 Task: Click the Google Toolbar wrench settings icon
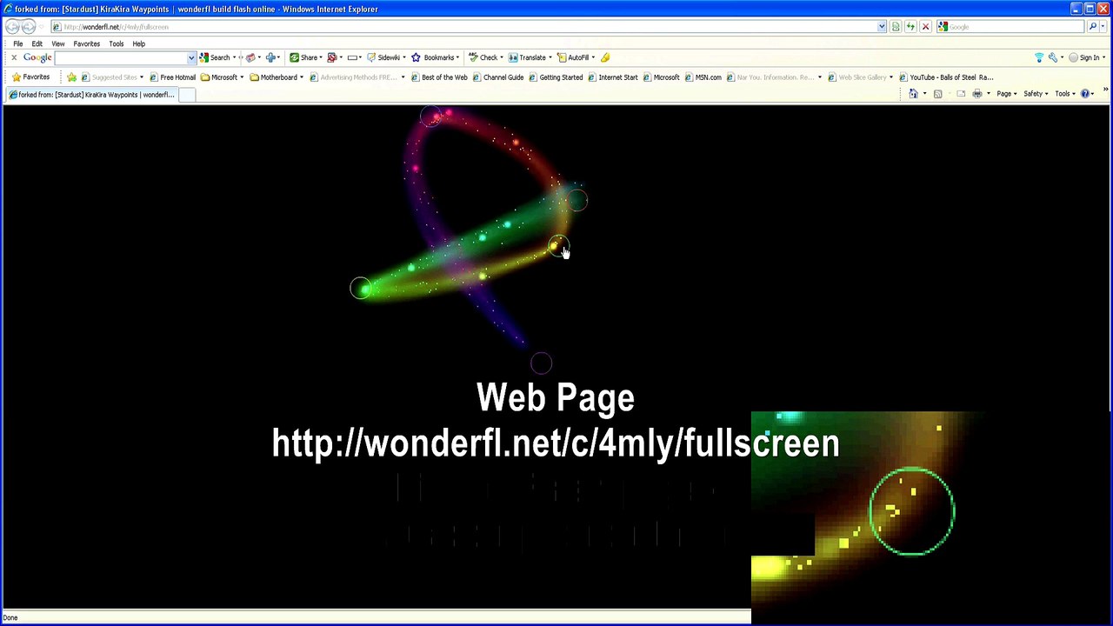pos(1053,57)
